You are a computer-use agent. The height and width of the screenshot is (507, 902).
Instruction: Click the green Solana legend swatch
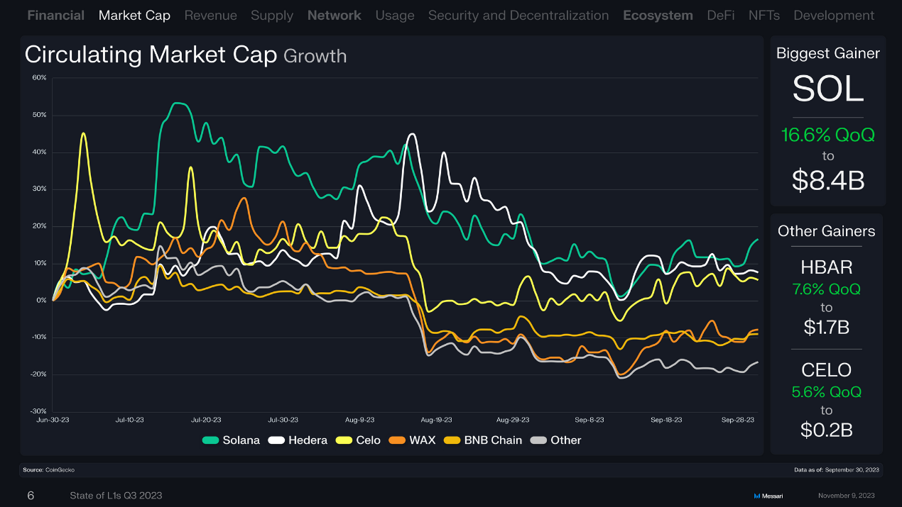(210, 440)
